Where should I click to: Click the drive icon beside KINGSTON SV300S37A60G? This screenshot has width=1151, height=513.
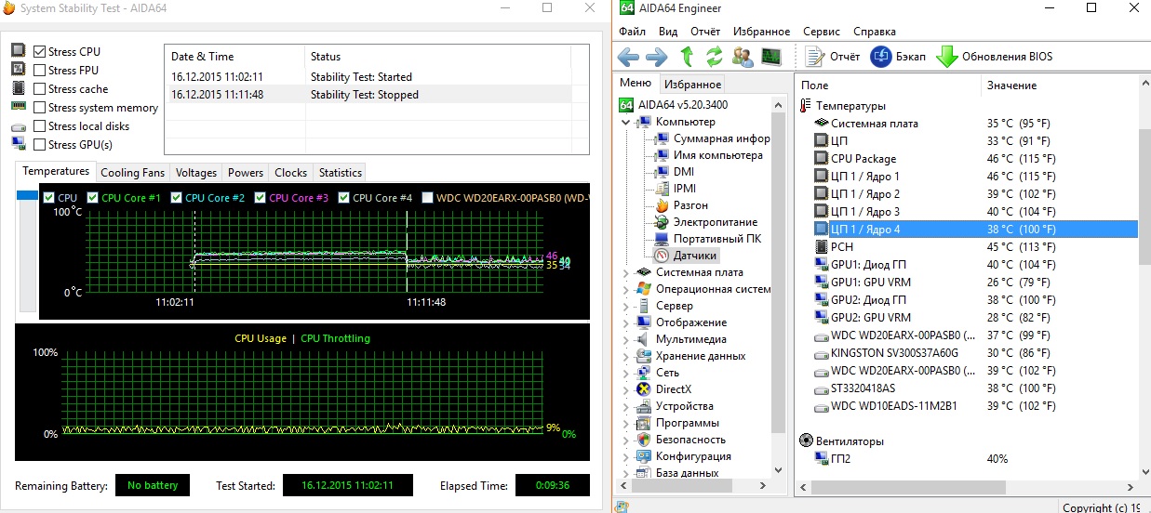point(822,353)
